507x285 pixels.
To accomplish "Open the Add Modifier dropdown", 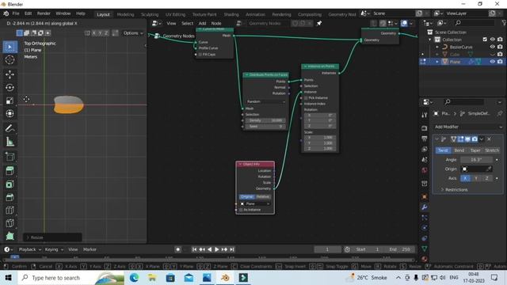I will coord(468,127).
